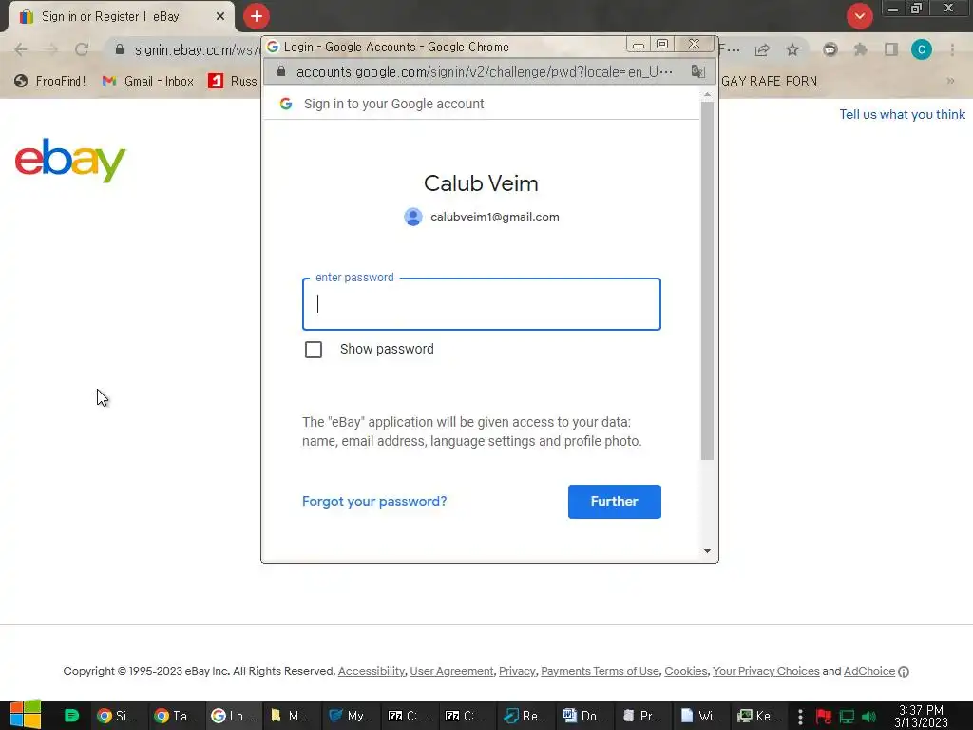Screen dimensions: 973x730
Task: Click the popup scrollbar down arrow
Action: click(x=707, y=551)
